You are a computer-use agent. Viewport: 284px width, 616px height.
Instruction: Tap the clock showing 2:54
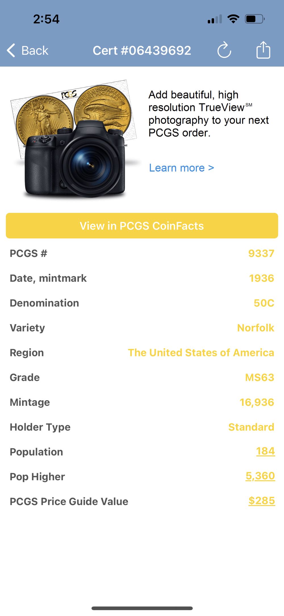point(46,19)
